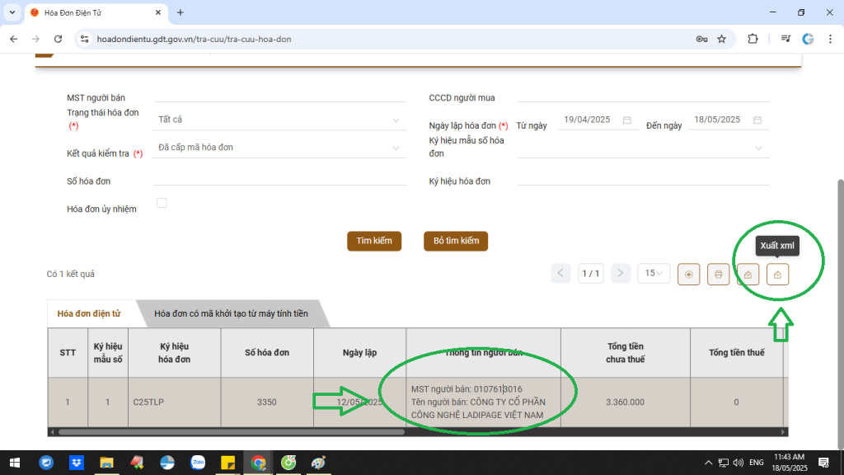This screenshot has height=475, width=844.
Task: Switch to Hóa đơn điện tử tab
Action: point(89,313)
